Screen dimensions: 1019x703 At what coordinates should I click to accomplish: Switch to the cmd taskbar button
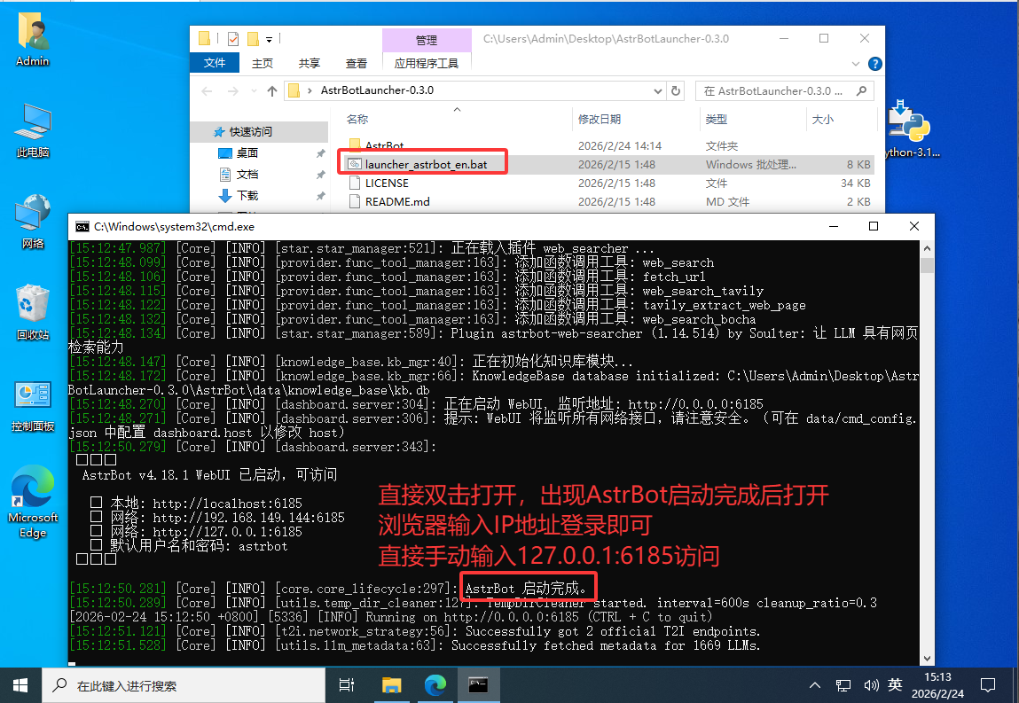[x=478, y=685]
